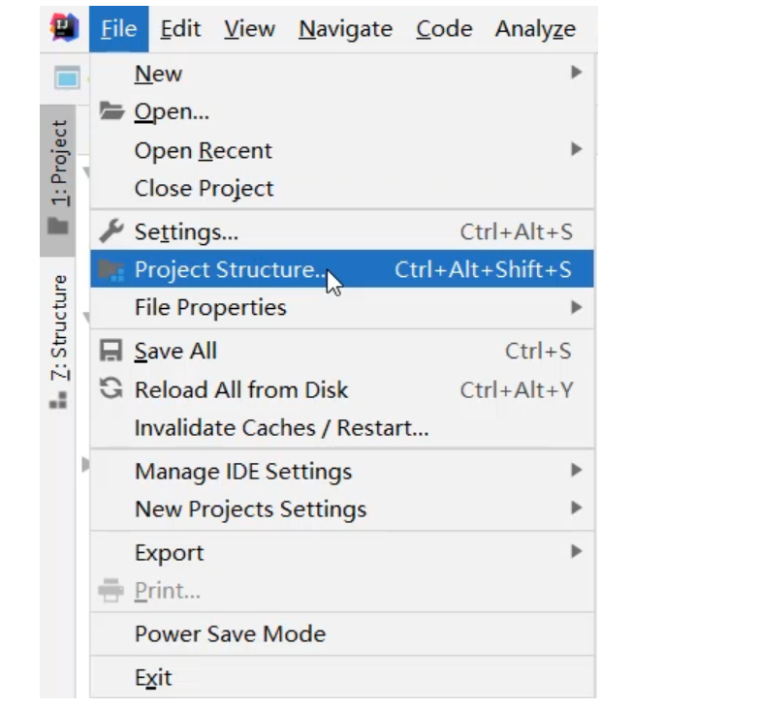Viewport: 759px width, 709px height.
Task: Expand the Open Recent submenu arrow
Action: 576,150
